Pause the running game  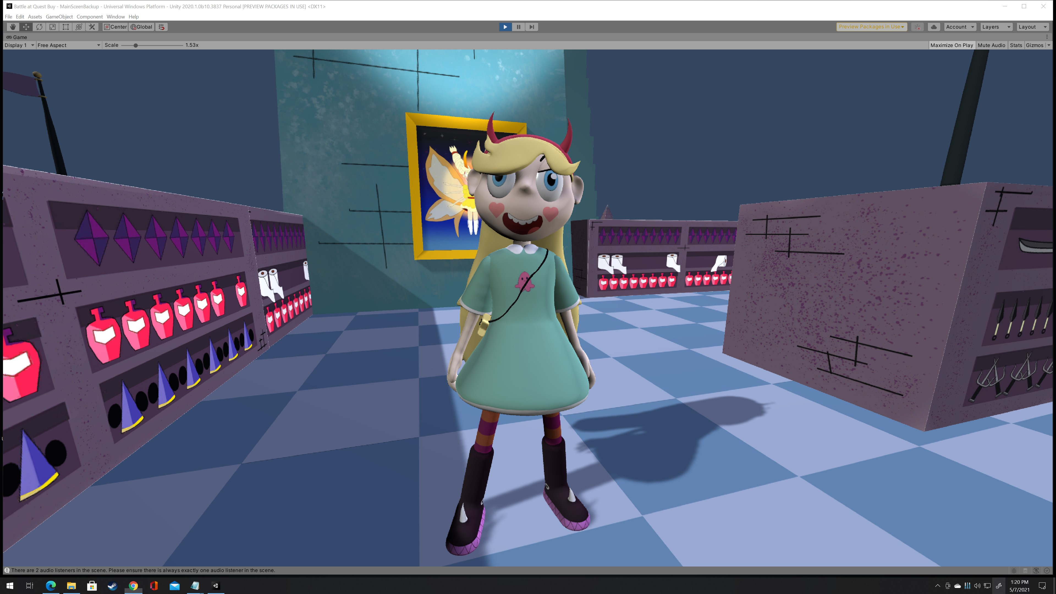[x=518, y=27]
